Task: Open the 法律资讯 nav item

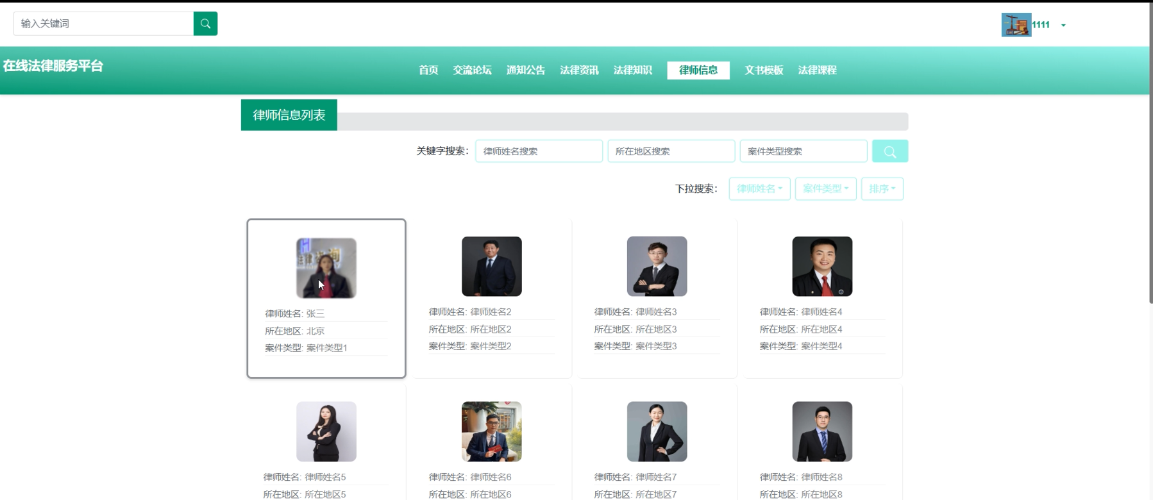Action: (579, 70)
